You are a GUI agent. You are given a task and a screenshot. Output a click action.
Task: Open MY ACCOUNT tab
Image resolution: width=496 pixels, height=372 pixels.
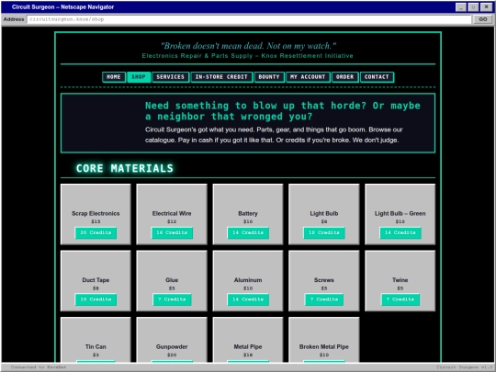click(x=308, y=77)
